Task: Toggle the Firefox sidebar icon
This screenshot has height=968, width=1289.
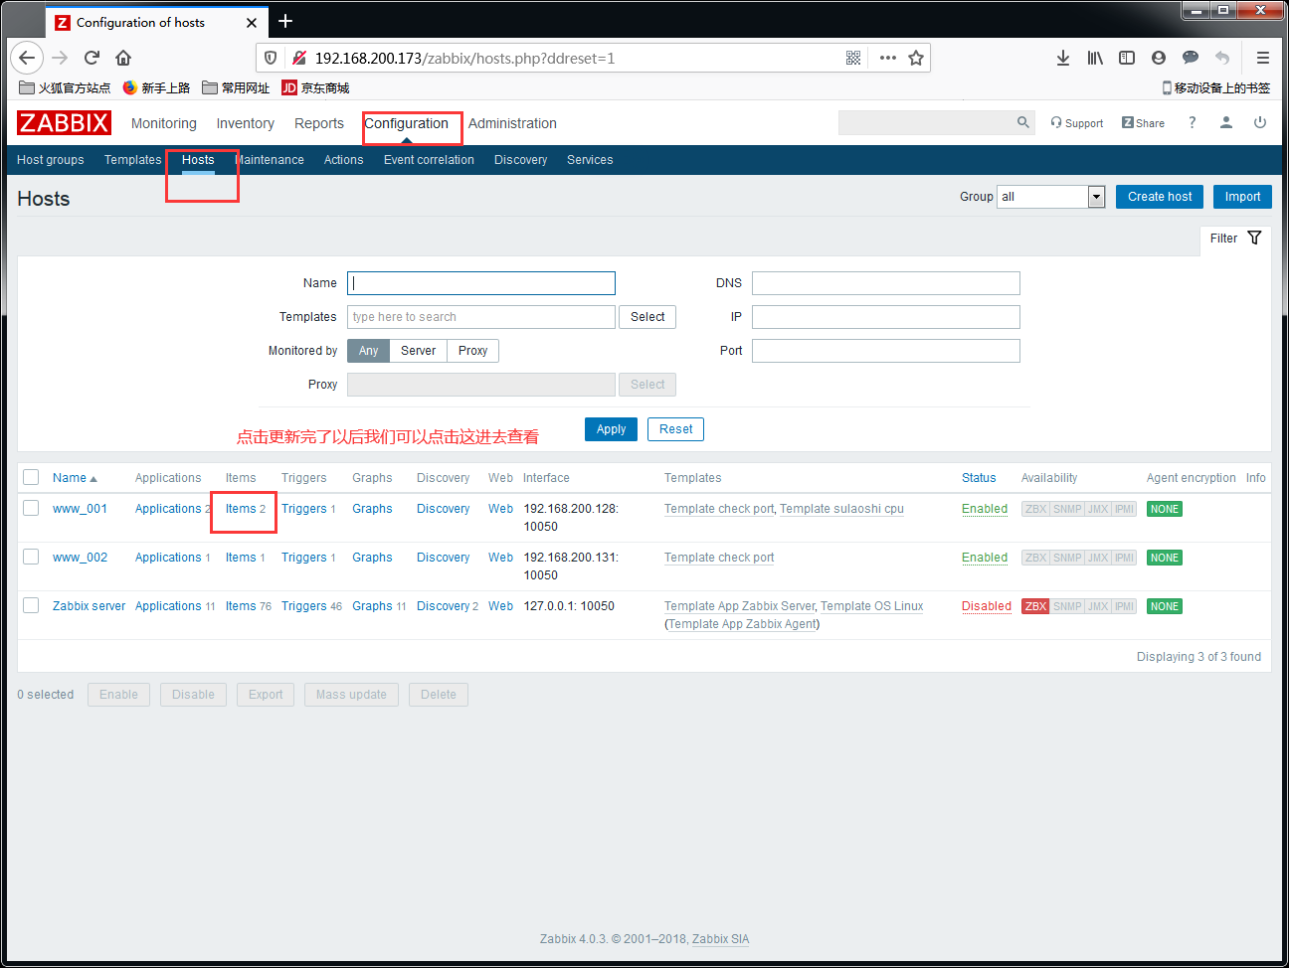Action: pyautogui.click(x=1127, y=58)
